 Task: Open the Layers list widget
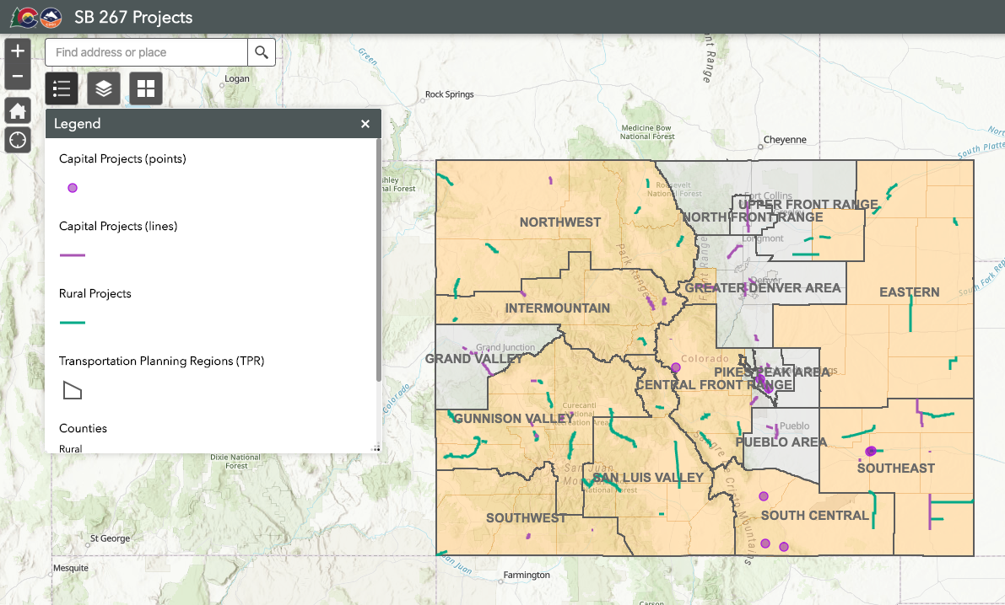[104, 88]
